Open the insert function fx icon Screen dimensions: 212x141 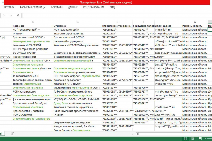coord(18,16)
